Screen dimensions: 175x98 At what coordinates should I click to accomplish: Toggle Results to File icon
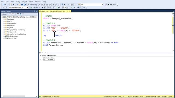(68, 7)
